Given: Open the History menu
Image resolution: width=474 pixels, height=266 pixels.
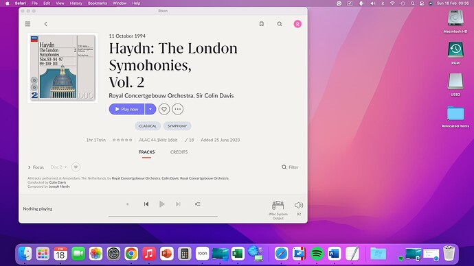Looking at the screenshot, I should click(x=76, y=3).
